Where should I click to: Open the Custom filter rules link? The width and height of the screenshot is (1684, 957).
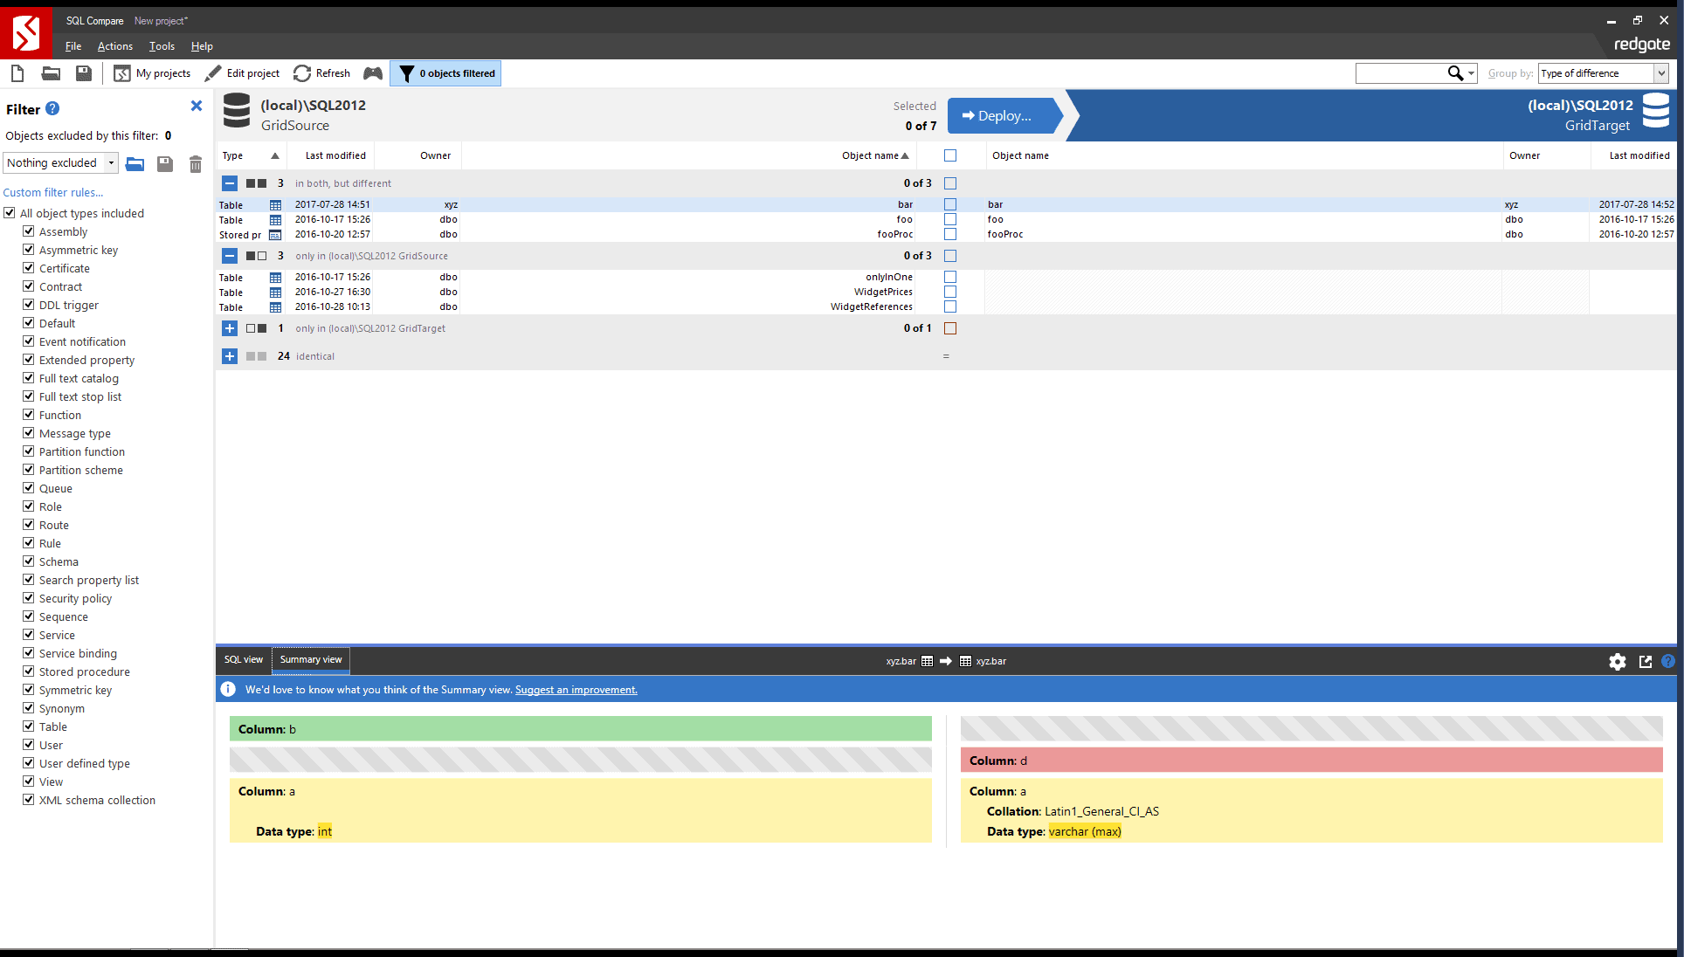click(53, 192)
